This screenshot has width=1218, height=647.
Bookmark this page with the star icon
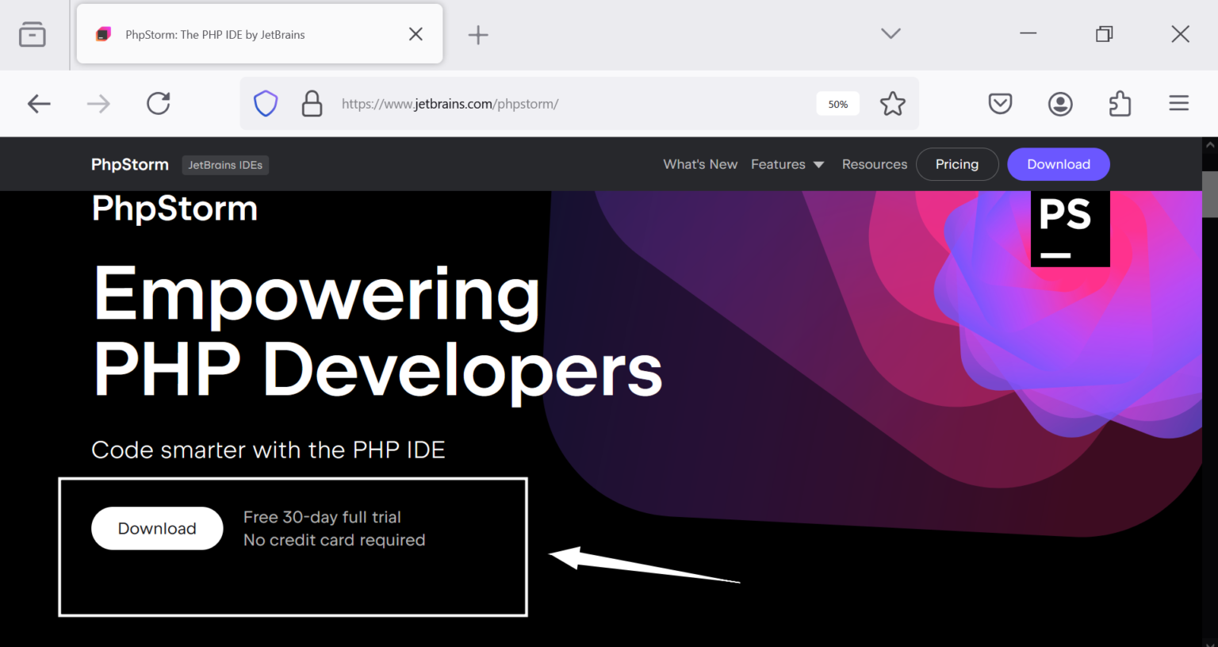(x=892, y=103)
